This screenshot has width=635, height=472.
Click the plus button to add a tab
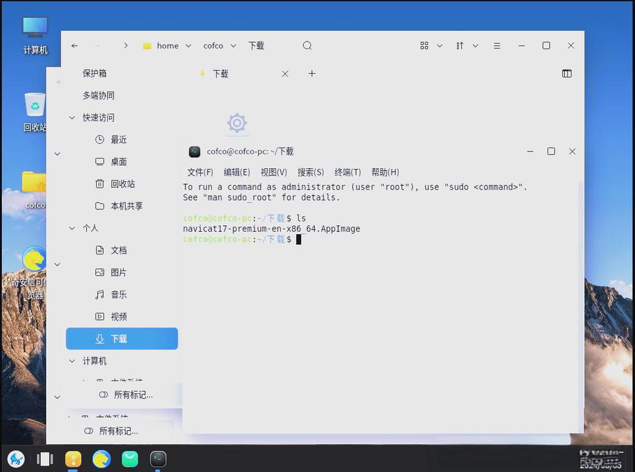(x=312, y=73)
